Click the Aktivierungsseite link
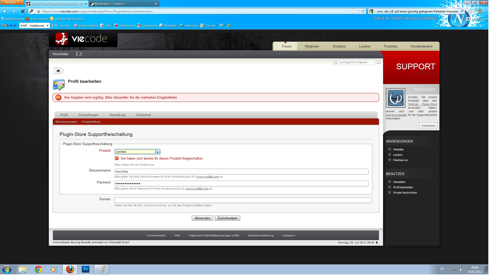Image resolution: width=499 pixels, height=280 pixels. [x=396, y=115]
